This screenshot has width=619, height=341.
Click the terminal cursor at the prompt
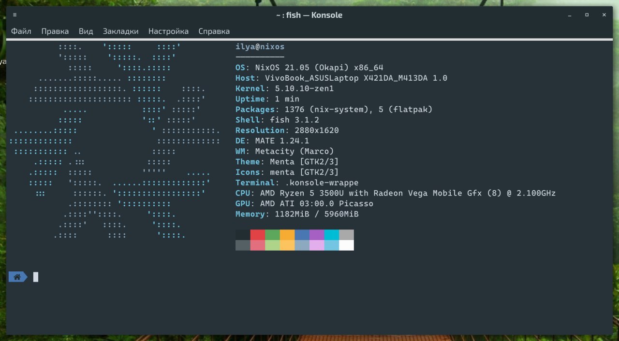[x=36, y=277]
